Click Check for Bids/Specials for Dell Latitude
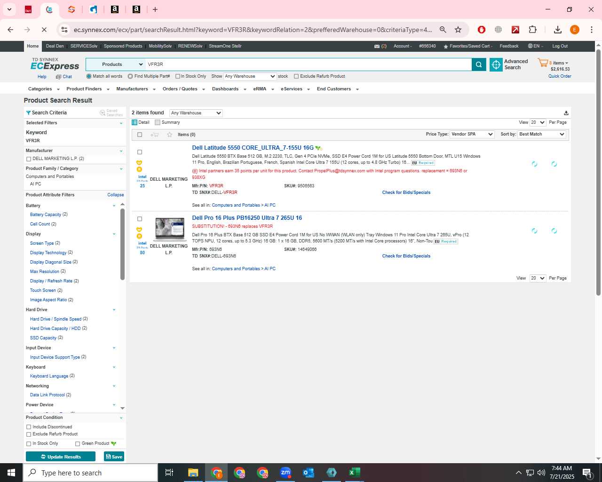 [406, 193]
